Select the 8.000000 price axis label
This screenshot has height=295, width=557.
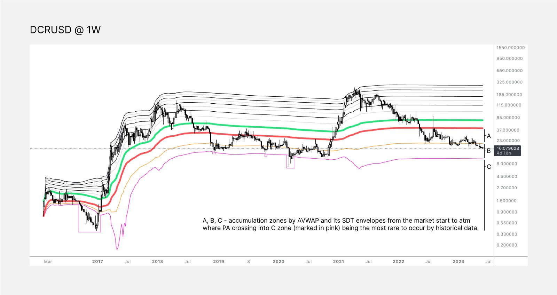(x=507, y=164)
